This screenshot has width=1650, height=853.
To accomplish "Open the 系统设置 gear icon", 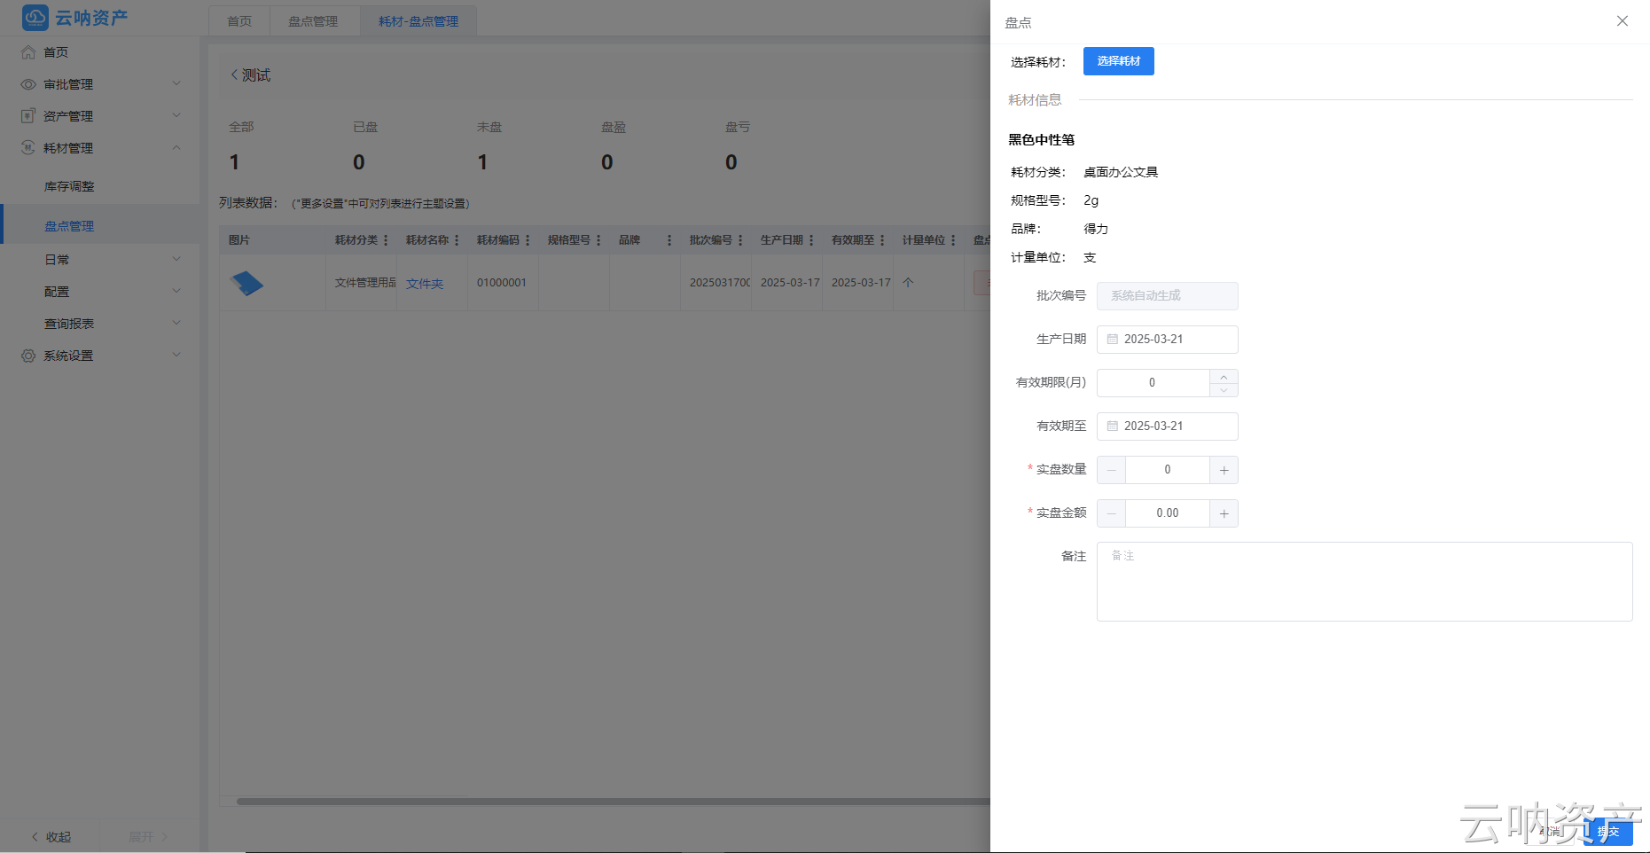I will [27, 355].
